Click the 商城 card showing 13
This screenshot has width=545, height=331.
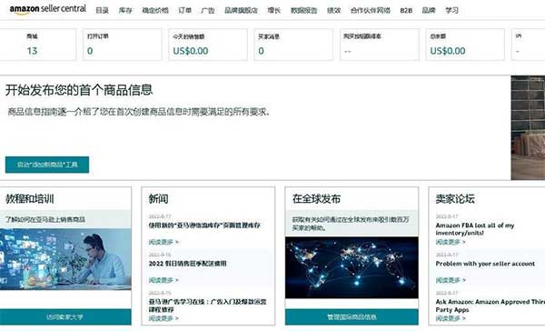[x=37, y=45]
